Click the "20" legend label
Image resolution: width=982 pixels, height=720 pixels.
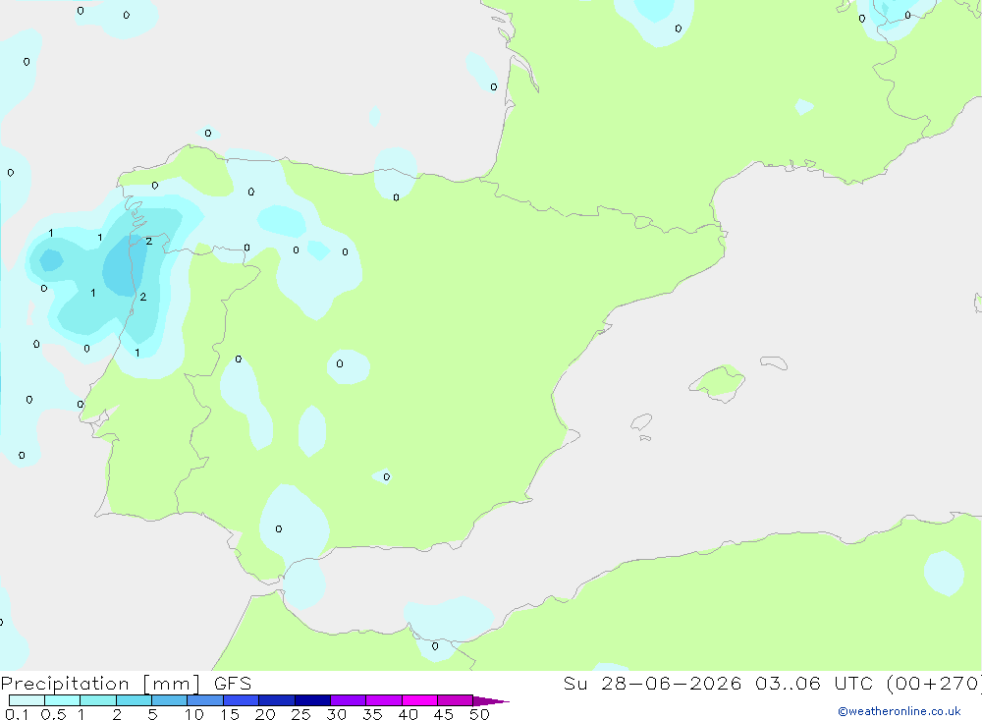point(265,714)
